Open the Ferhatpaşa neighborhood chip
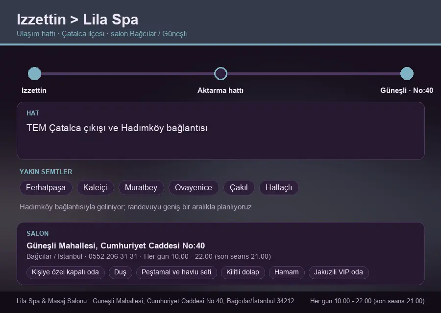 pos(46,187)
